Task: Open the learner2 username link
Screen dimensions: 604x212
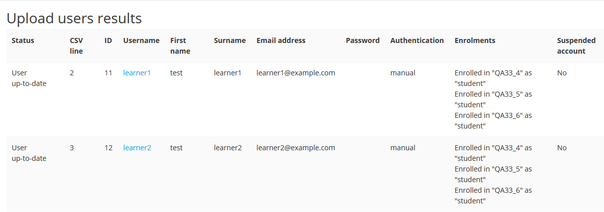Action: tap(137, 148)
